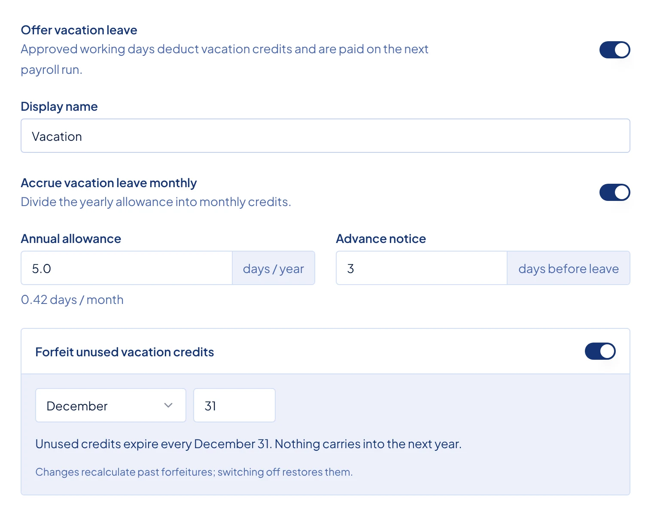Click the "Advance notice" label
The width and height of the screenshot is (651, 516).
click(381, 239)
